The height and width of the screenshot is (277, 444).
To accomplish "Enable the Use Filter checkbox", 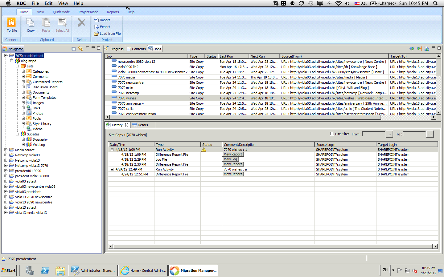I will point(332,134).
